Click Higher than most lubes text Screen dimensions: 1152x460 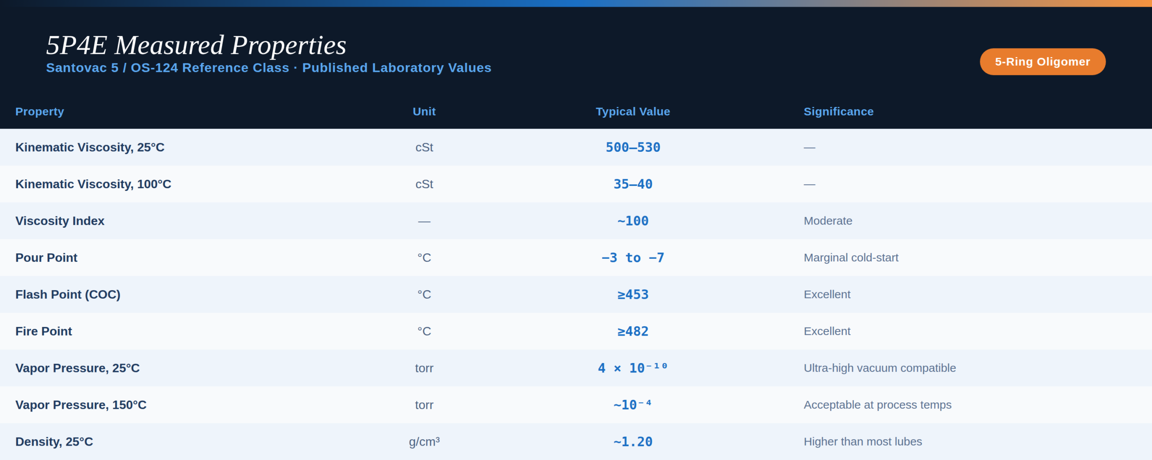863,442
